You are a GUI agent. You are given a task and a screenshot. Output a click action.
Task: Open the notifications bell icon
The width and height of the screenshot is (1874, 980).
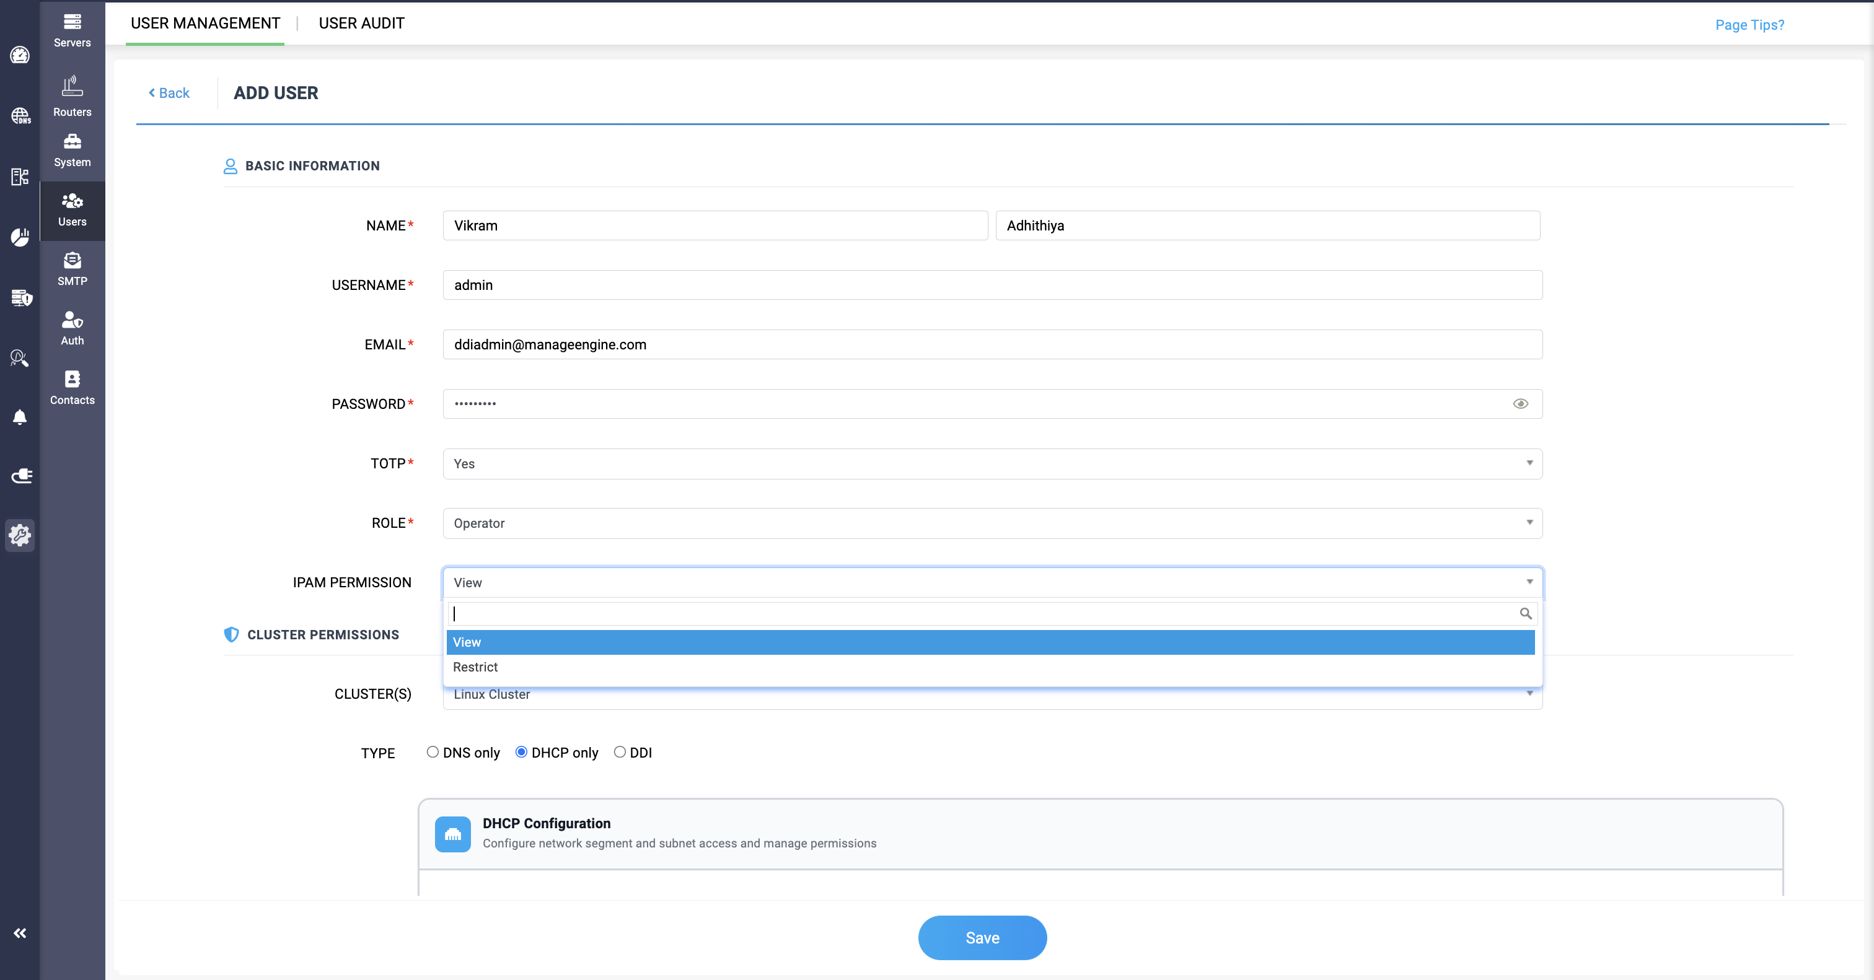20,418
